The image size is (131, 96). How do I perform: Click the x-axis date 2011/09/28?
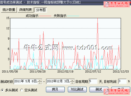(x=38, y=71)
